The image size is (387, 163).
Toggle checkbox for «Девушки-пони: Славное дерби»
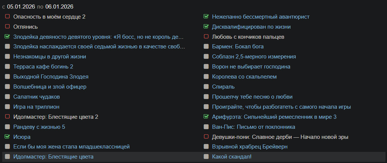point(206,137)
